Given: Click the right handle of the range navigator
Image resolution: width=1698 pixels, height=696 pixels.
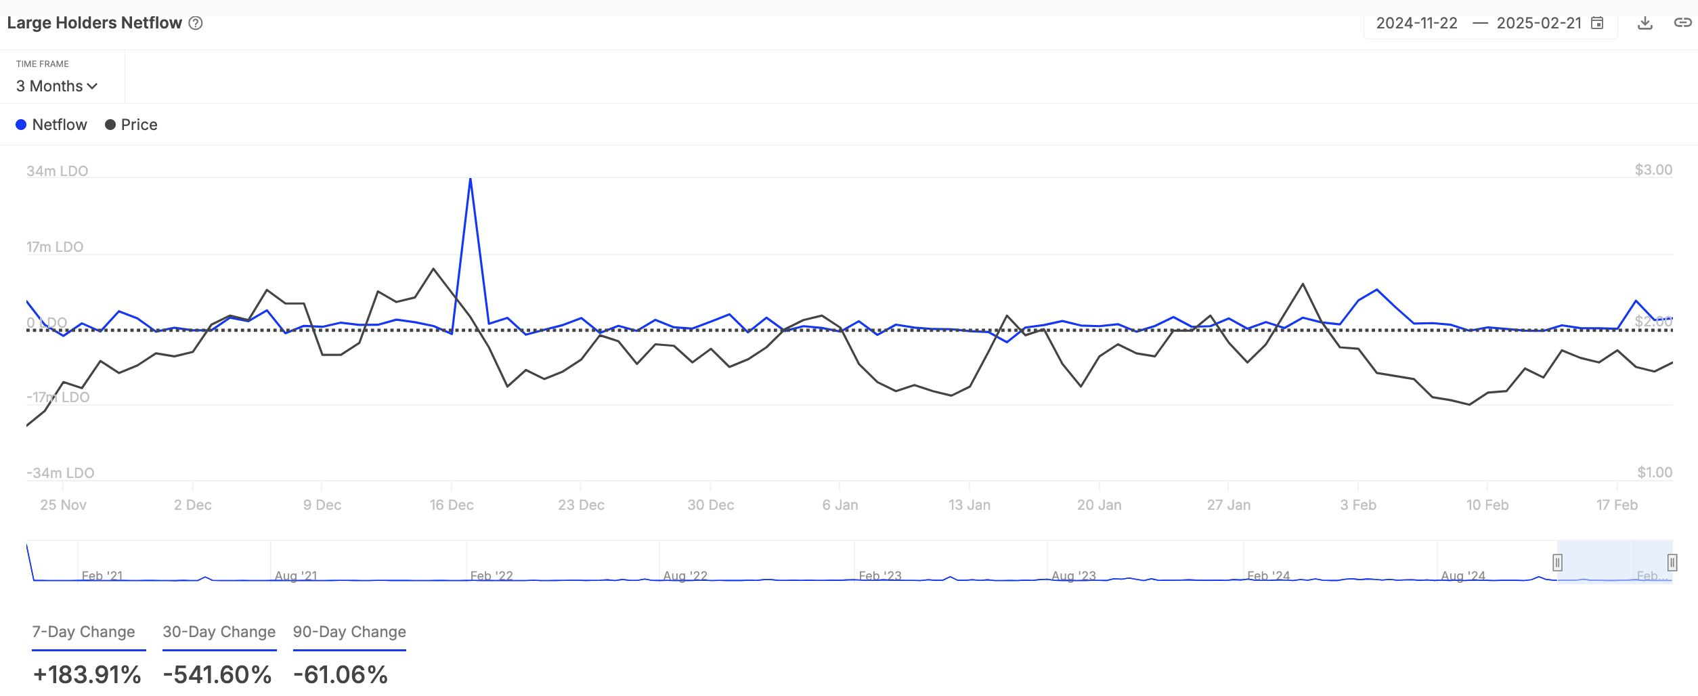Looking at the screenshot, I should pos(1672,563).
